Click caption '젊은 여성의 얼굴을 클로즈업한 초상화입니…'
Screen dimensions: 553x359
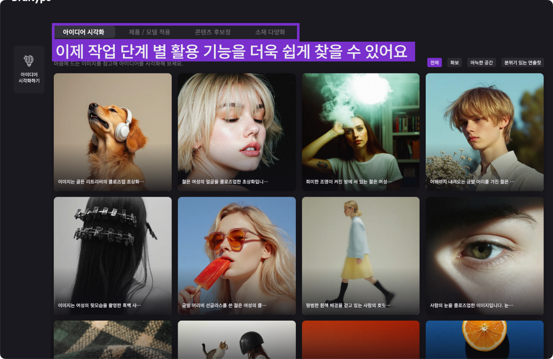coord(225,182)
